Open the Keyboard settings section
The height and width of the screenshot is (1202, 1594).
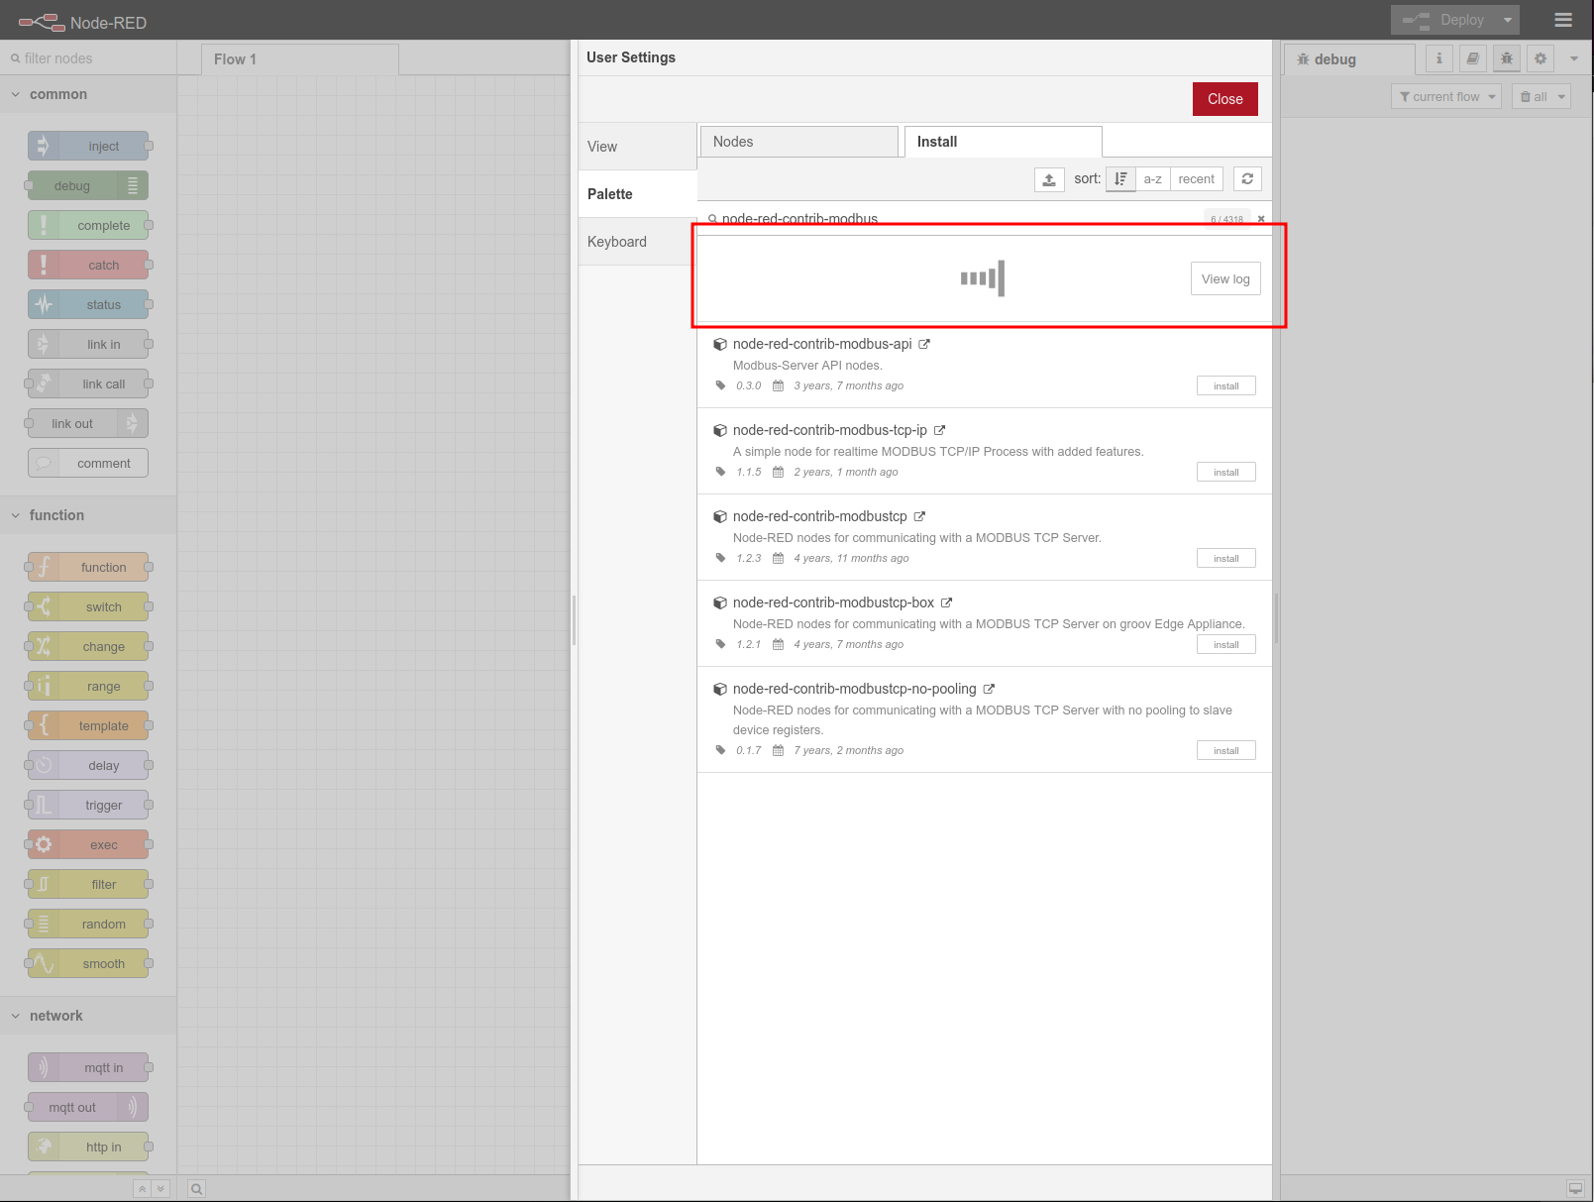pyautogui.click(x=617, y=242)
